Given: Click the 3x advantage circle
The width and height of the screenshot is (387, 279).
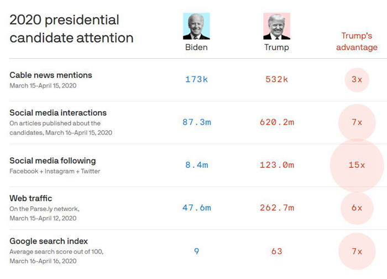Looking at the screenshot, I should tap(357, 79).
